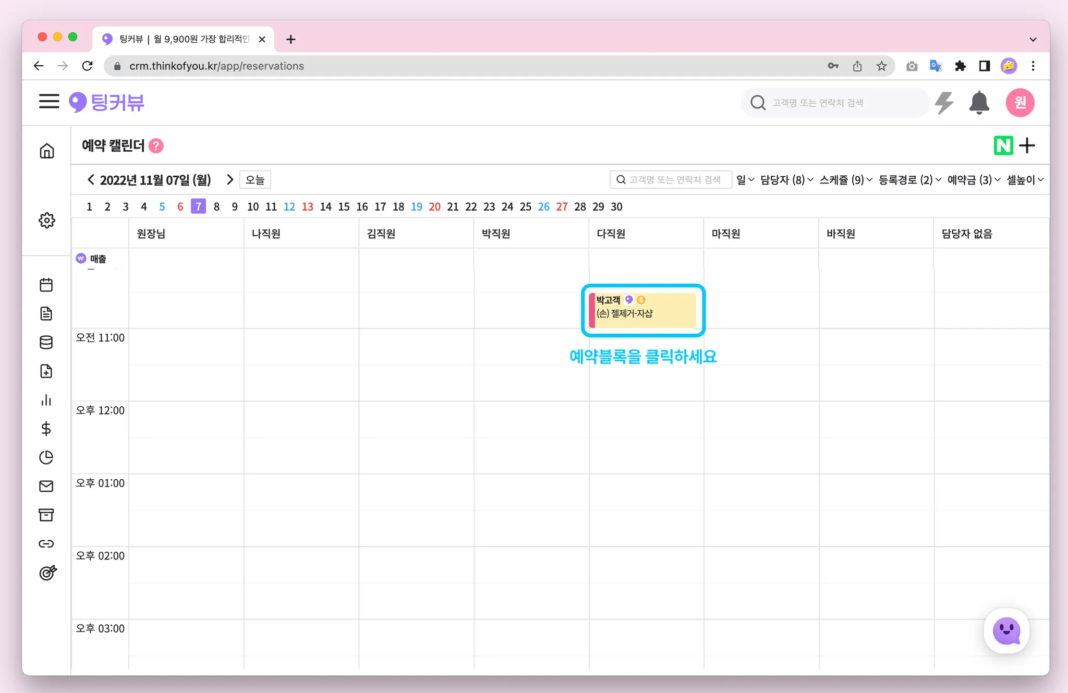This screenshot has width=1068, height=693.
Task: Open the 일 view selector dropdown
Action: [745, 180]
